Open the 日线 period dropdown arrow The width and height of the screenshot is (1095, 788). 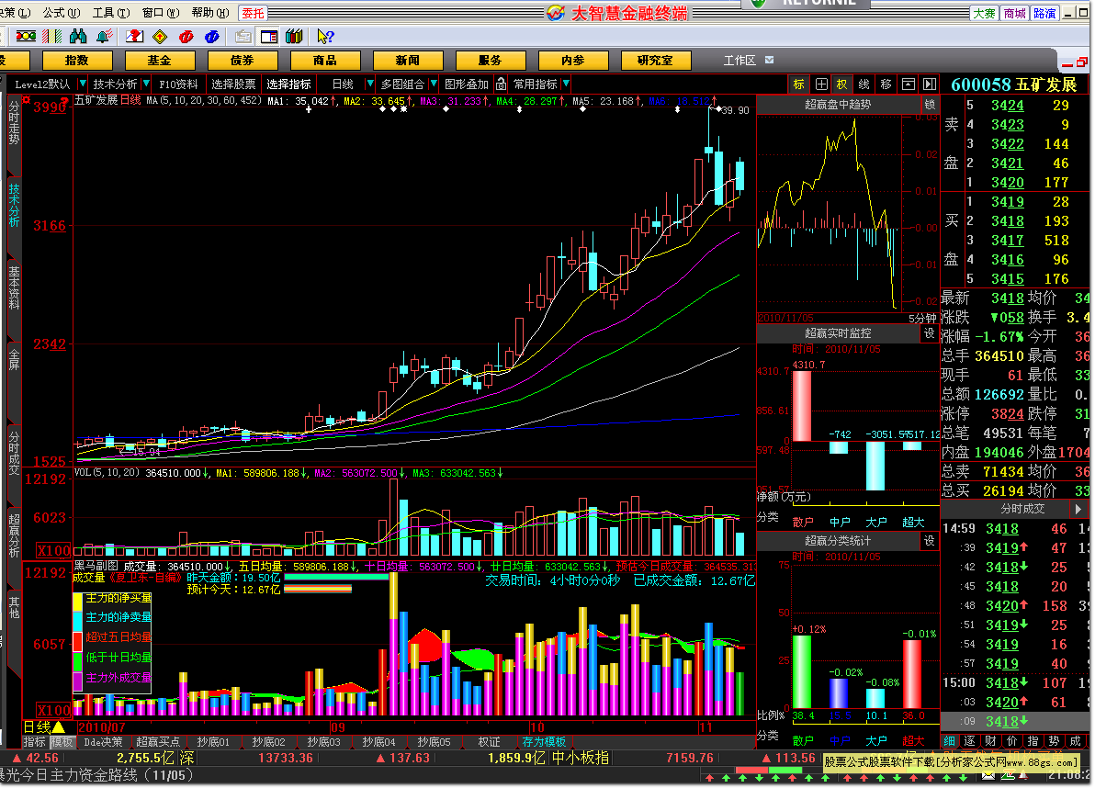point(370,84)
